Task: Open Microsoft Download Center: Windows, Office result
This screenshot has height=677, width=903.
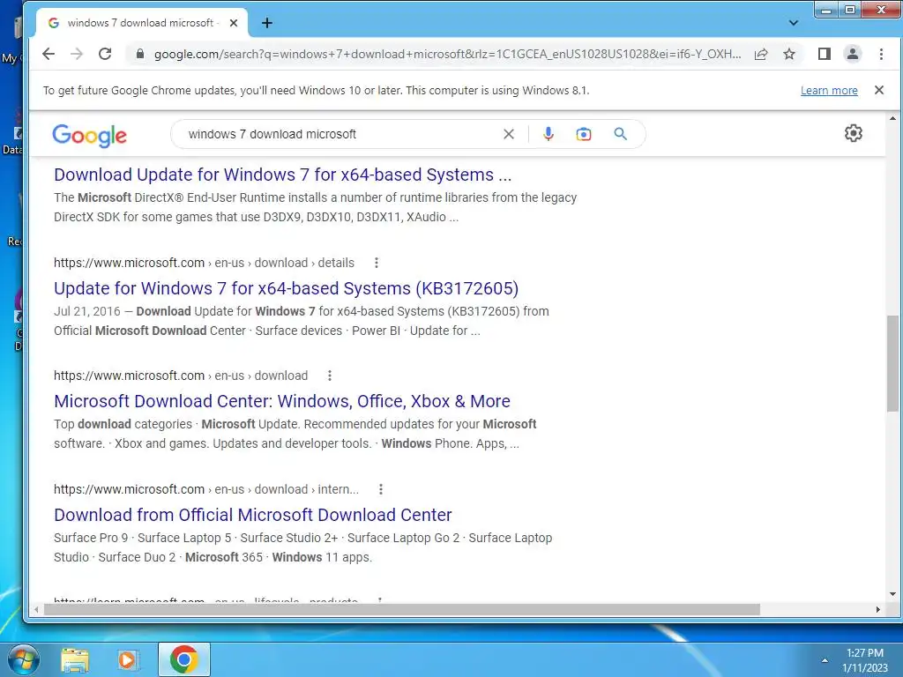Action: pos(282,401)
